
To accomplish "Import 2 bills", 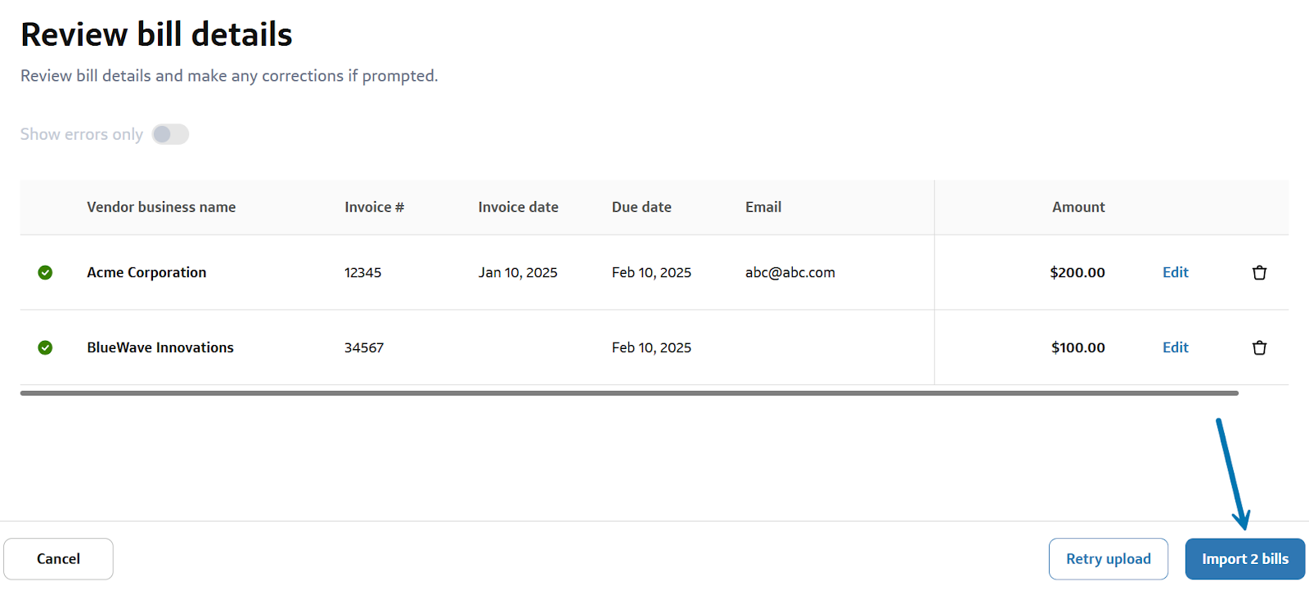I will pos(1244,559).
